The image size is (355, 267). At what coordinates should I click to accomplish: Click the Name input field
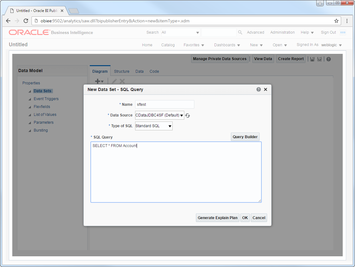coord(164,105)
